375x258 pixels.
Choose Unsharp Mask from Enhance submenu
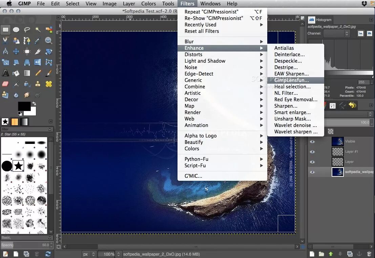[296, 119]
